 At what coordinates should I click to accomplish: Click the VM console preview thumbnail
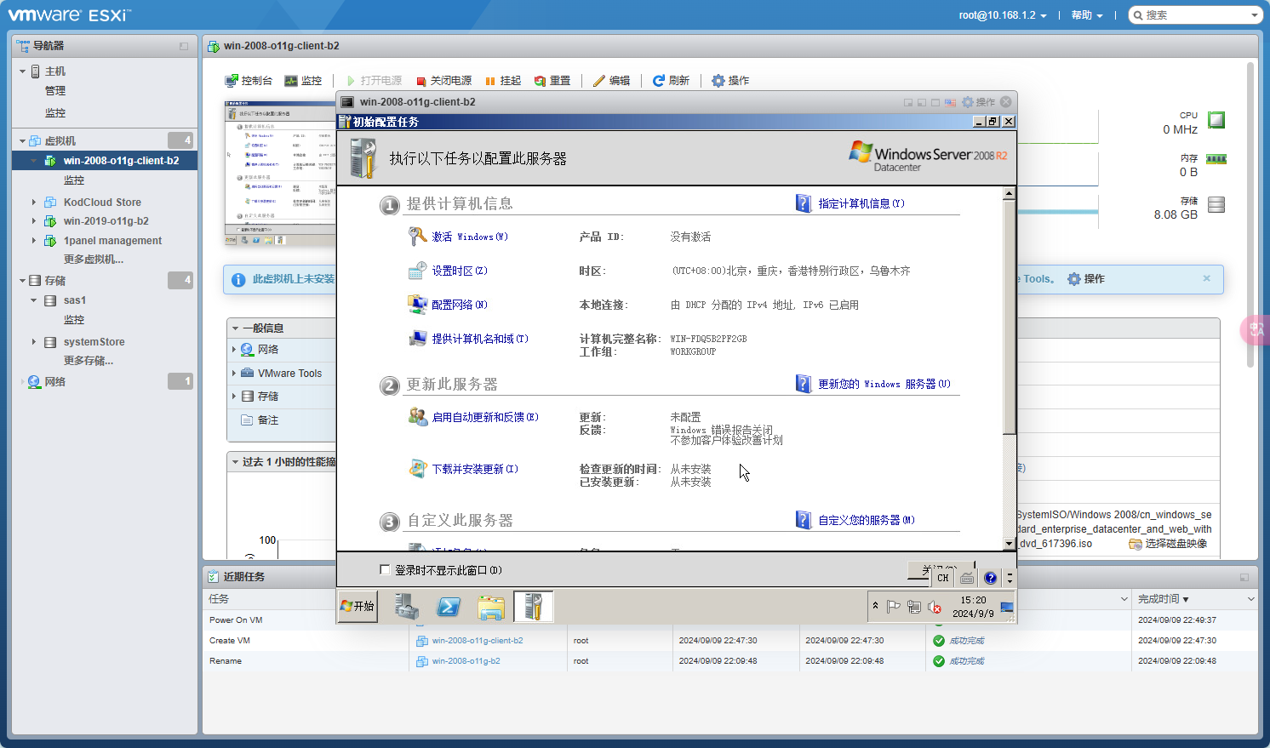click(280, 174)
